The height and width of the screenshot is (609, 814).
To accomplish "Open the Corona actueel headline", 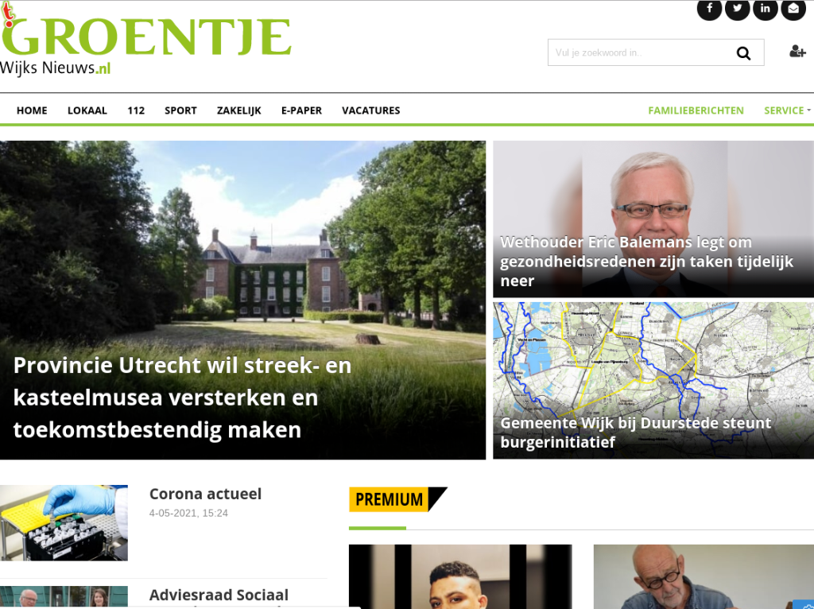I will coord(205,494).
